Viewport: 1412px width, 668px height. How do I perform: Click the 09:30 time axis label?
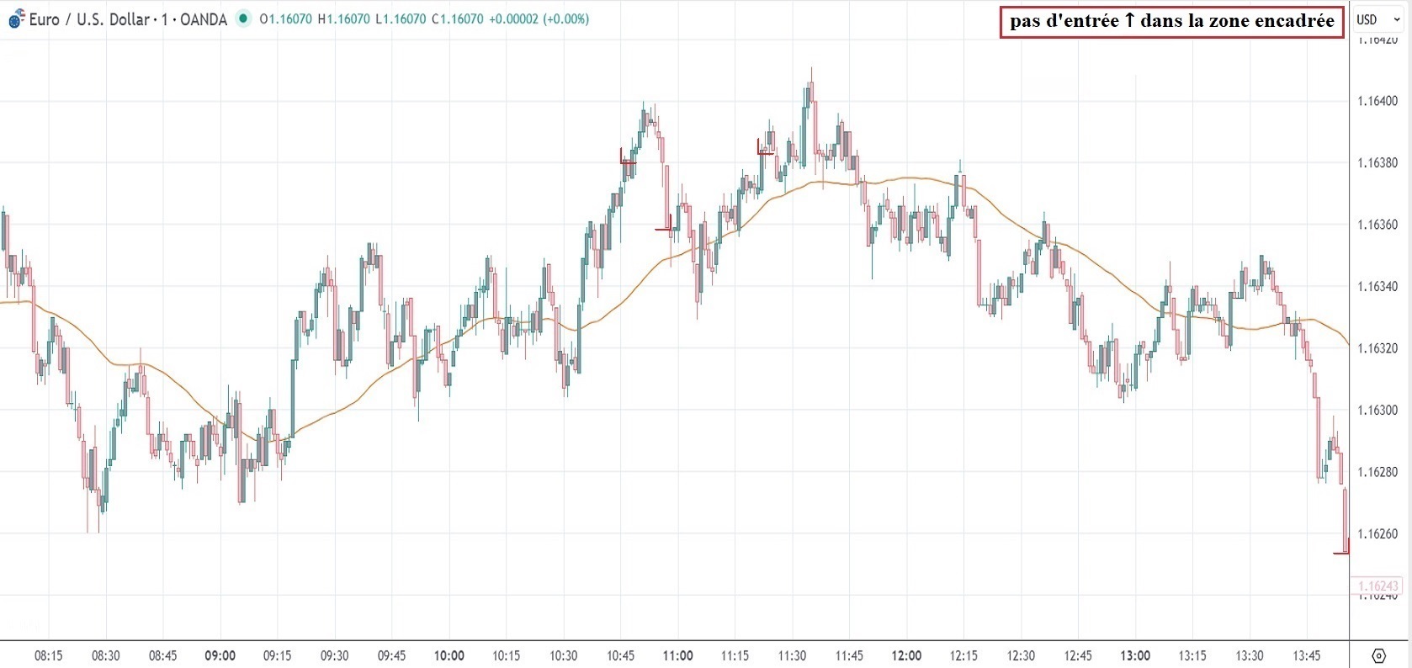335,655
